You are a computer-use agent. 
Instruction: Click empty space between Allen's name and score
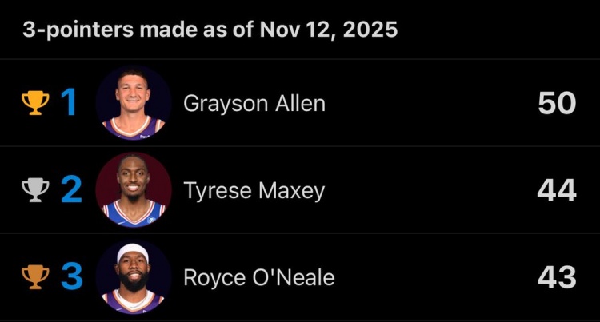432,103
